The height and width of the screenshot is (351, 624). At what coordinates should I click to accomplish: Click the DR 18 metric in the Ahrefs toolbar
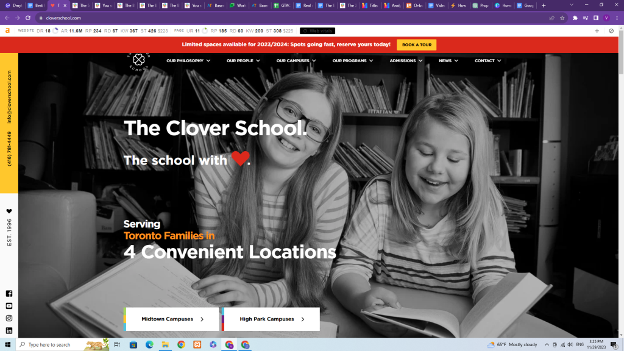[x=43, y=30]
